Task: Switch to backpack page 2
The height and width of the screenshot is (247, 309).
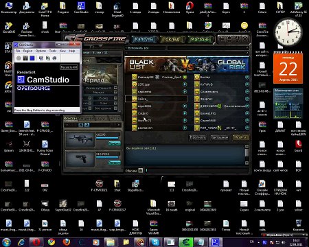Action: tap(87, 125)
